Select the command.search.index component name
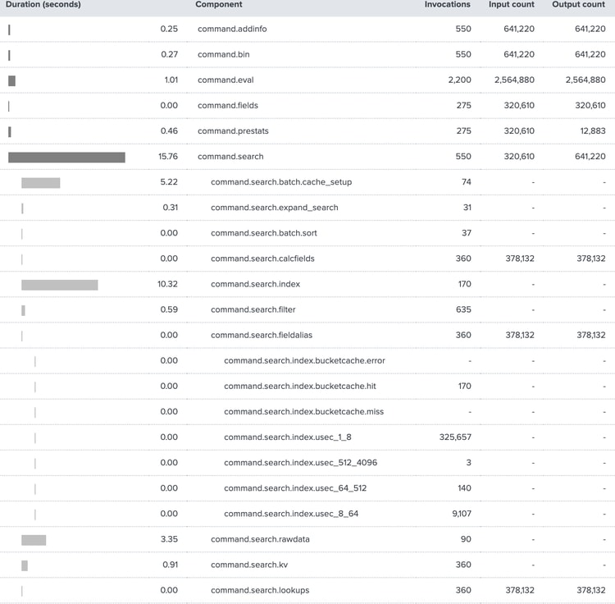Screen dimensions: 615x604 point(255,284)
